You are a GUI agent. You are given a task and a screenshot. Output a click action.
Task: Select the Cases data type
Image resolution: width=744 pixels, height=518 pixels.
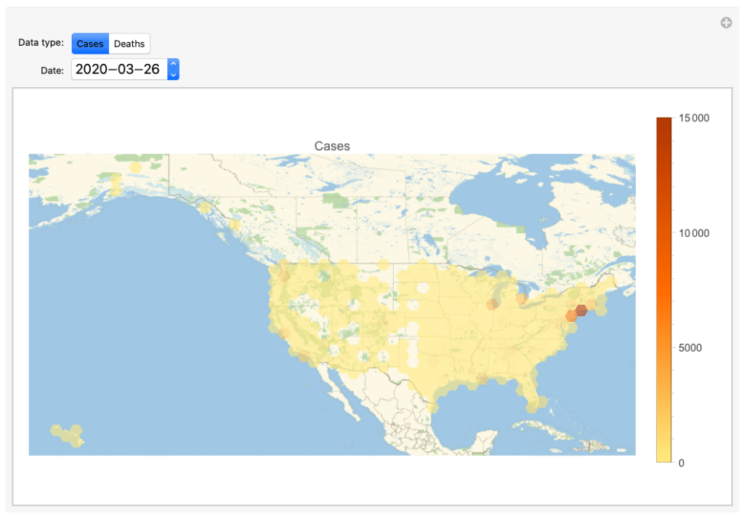click(x=90, y=44)
